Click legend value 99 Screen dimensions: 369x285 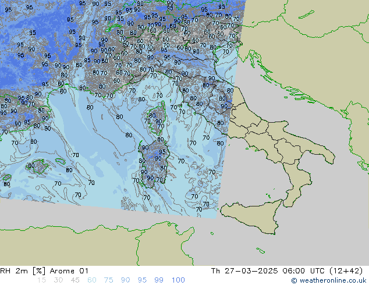point(159,280)
